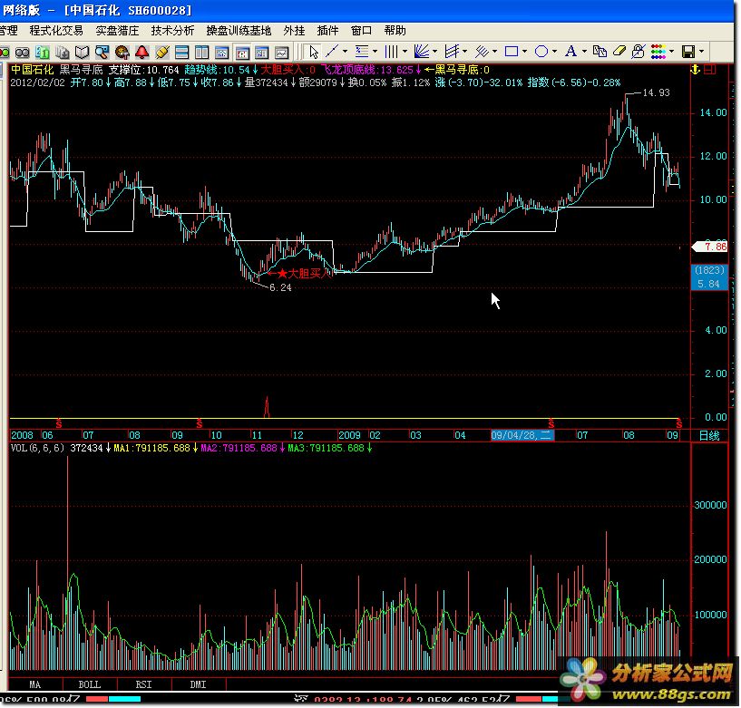Click the 2009 year marker on time axis
This screenshot has width=741, height=708.
(x=350, y=435)
